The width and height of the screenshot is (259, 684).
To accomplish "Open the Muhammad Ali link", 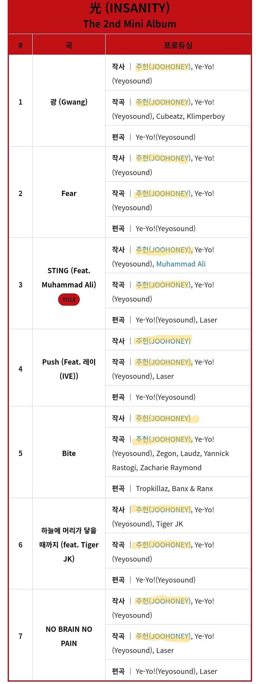I will pos(181,264).
